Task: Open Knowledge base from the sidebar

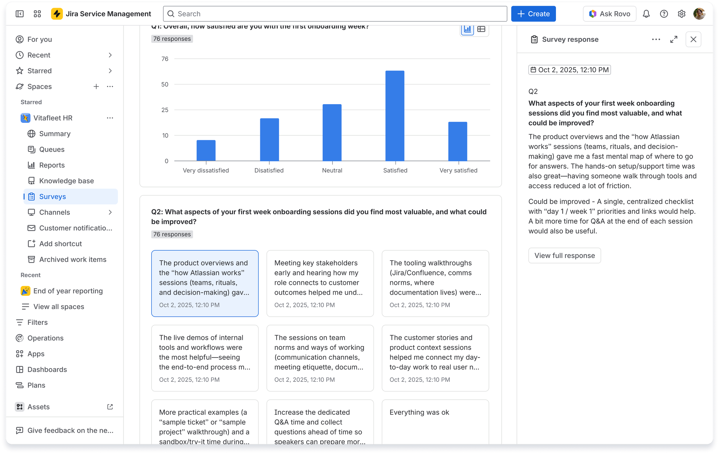Action: (x=66, y=181)
